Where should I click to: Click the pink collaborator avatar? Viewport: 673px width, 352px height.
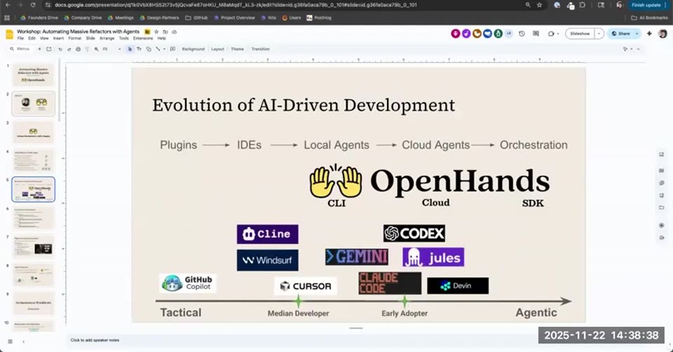pyautogui.click(x=456, y=34)
